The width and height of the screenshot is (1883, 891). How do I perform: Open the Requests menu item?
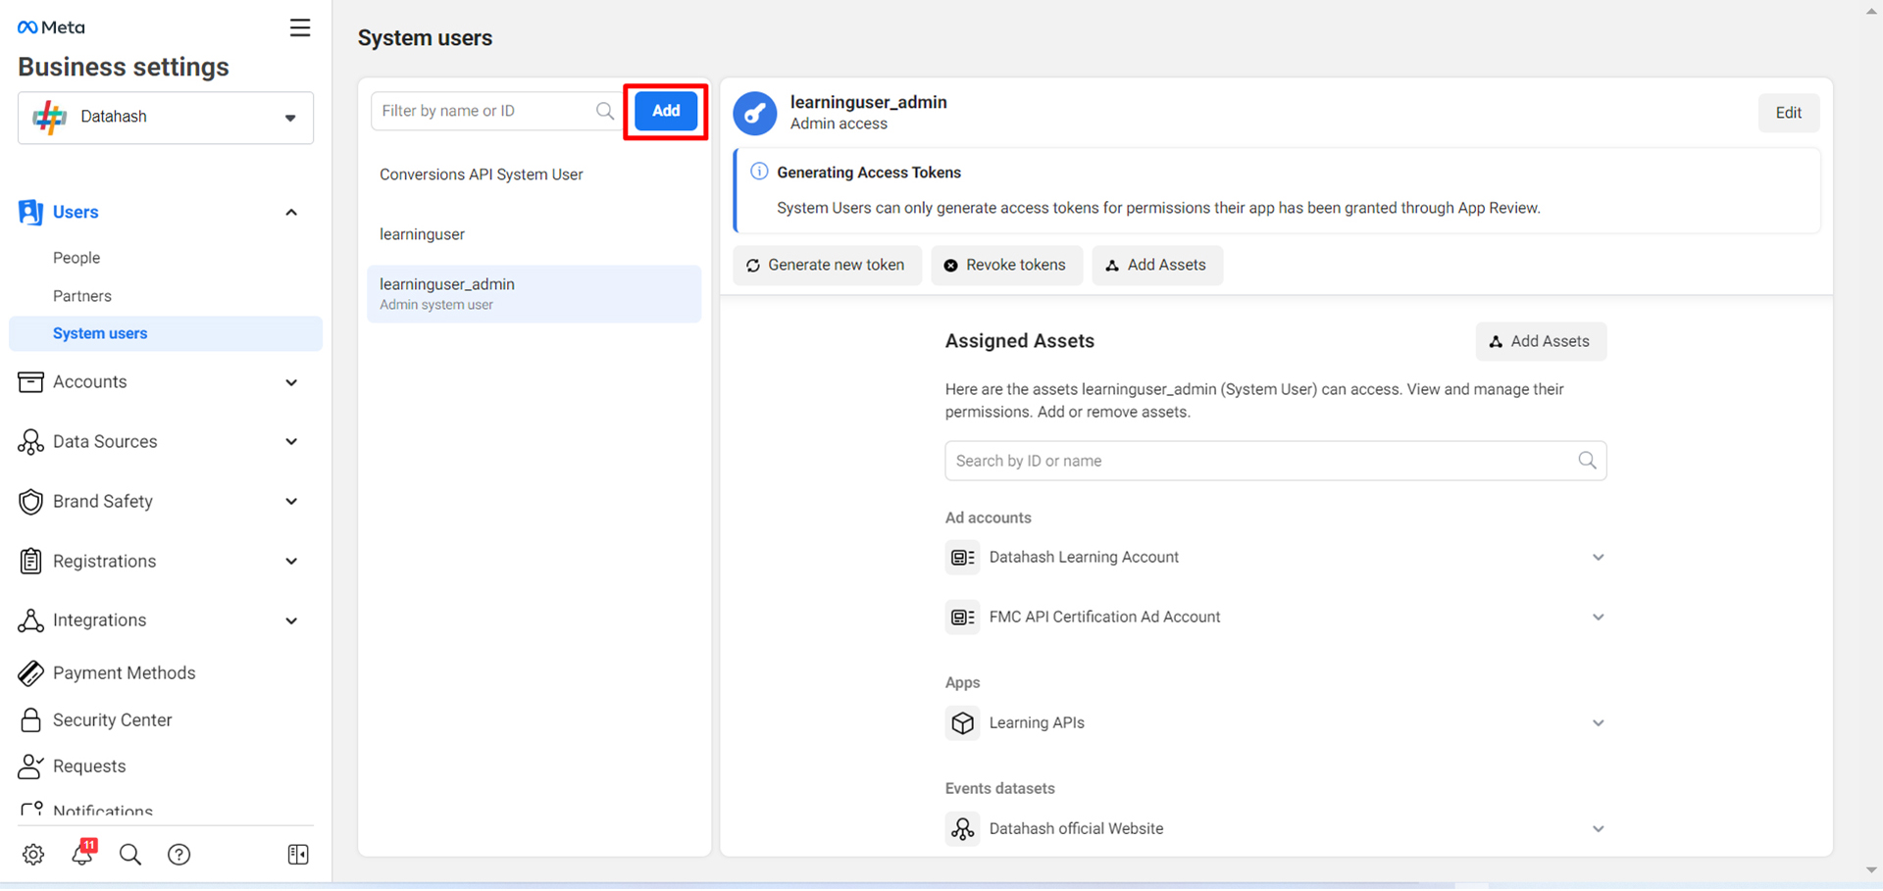tap(89, 767)
